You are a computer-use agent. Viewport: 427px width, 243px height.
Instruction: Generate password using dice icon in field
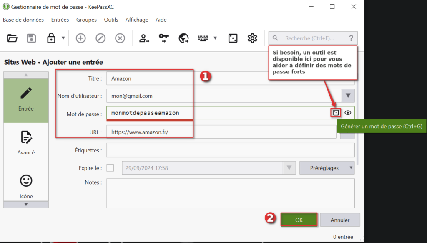pos(336,113)
